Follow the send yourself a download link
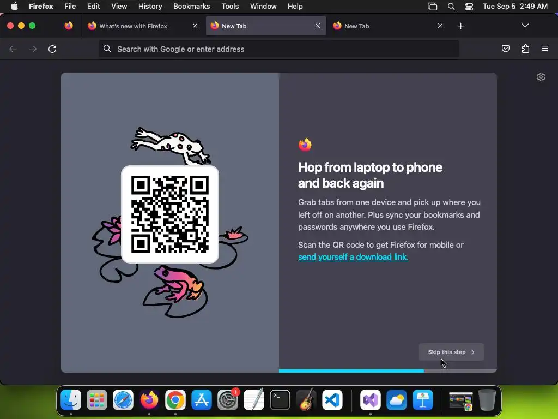The width and height of the screenshot is (558, 419). 353,257
